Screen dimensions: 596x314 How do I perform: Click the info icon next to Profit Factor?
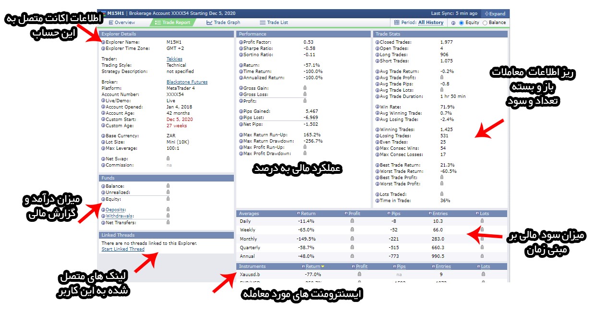(239, 42)
